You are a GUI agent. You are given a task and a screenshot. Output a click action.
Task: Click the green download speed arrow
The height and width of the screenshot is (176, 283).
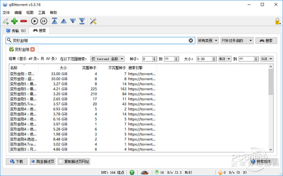tap(157, 172)
